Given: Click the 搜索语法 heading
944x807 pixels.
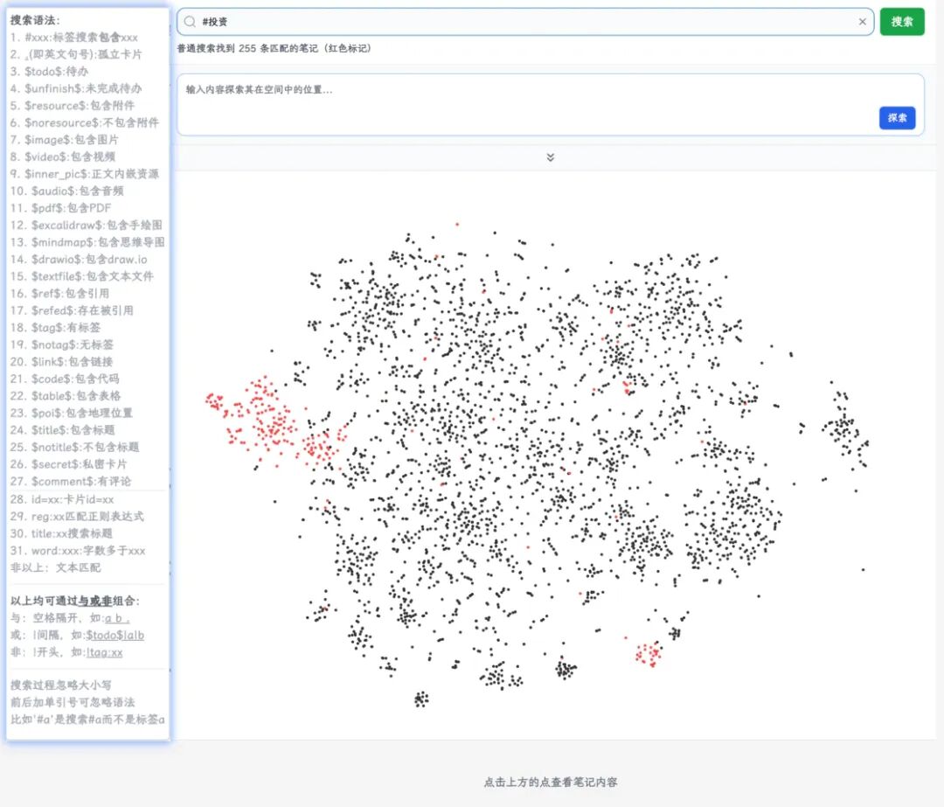Looking at the screenshot, I should coord(35,20).
